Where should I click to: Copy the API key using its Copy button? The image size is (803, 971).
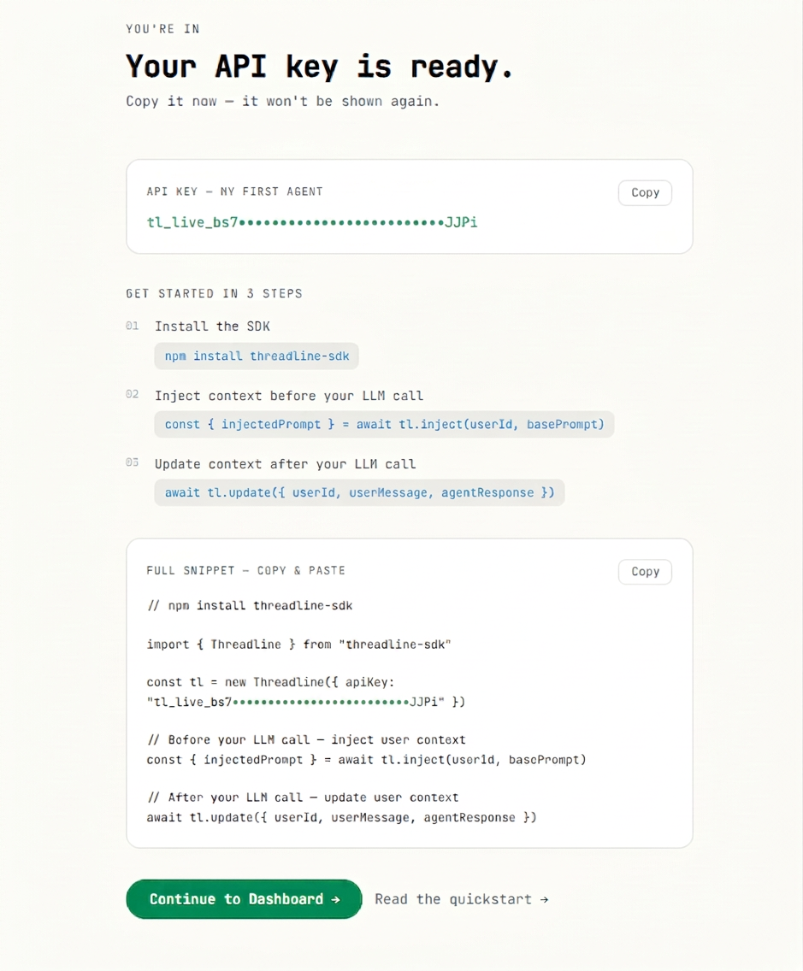point(644,192)
